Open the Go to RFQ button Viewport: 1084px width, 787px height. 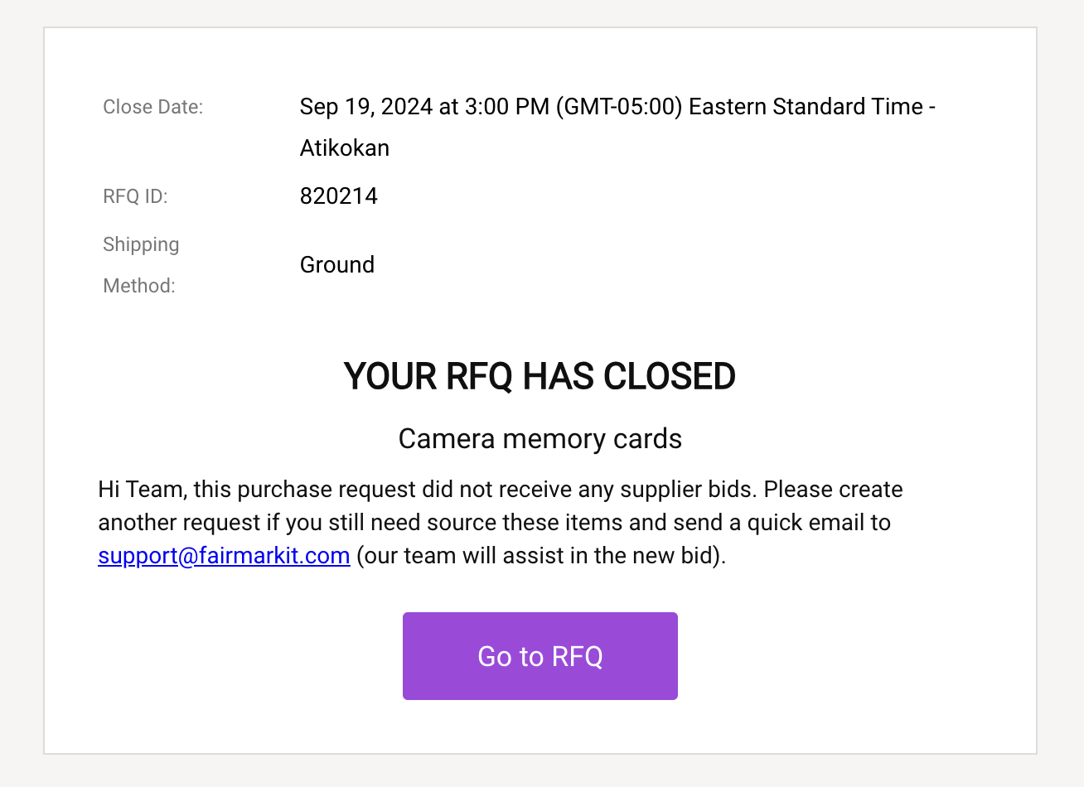[x=540, y=656]
